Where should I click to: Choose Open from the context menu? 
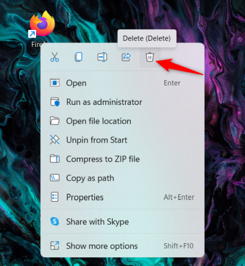tap(122, 83)
